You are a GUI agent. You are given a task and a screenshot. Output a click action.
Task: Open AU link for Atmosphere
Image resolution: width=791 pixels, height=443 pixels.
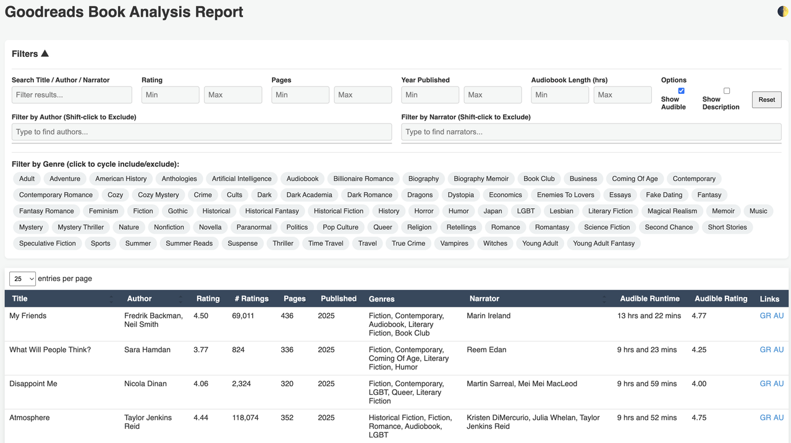[x=779, y=418]
